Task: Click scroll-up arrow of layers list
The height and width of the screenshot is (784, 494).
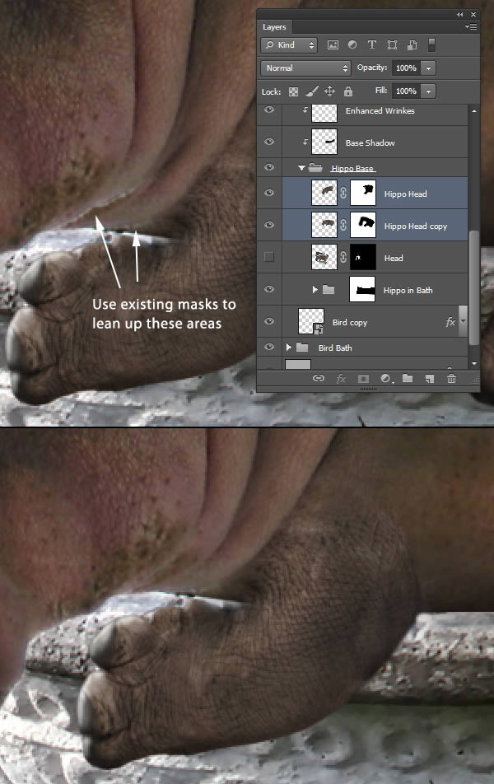Action: tap(474, 110)
